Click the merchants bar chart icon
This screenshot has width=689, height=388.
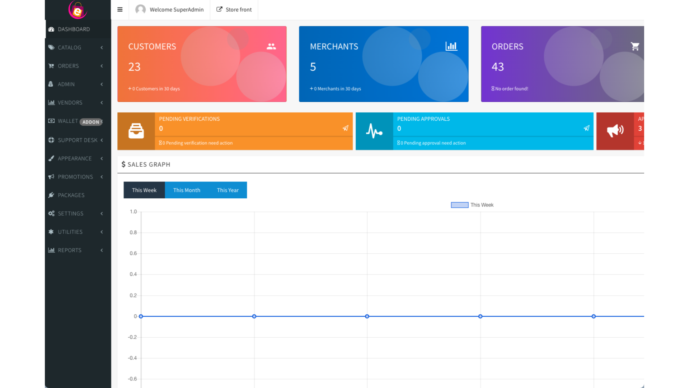click(451, 46)
